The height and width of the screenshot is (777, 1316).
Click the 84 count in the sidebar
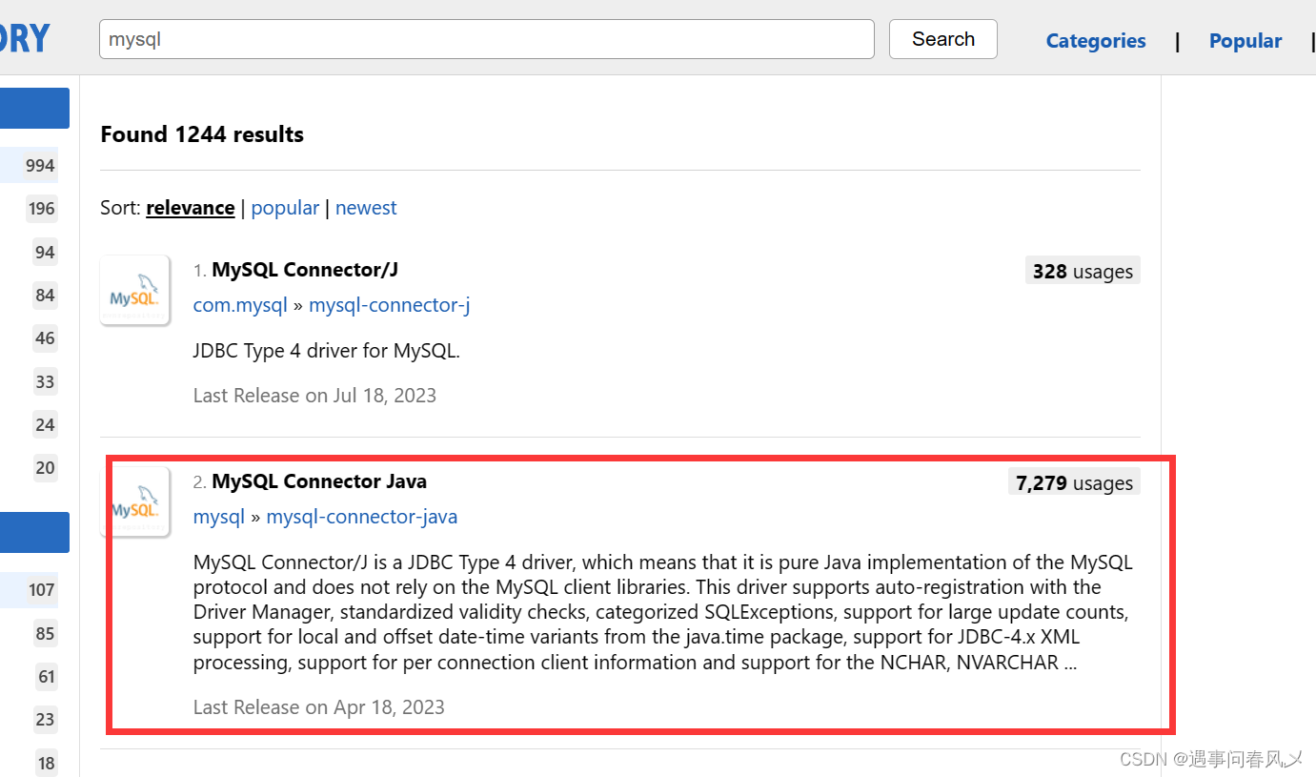(45, 296)
